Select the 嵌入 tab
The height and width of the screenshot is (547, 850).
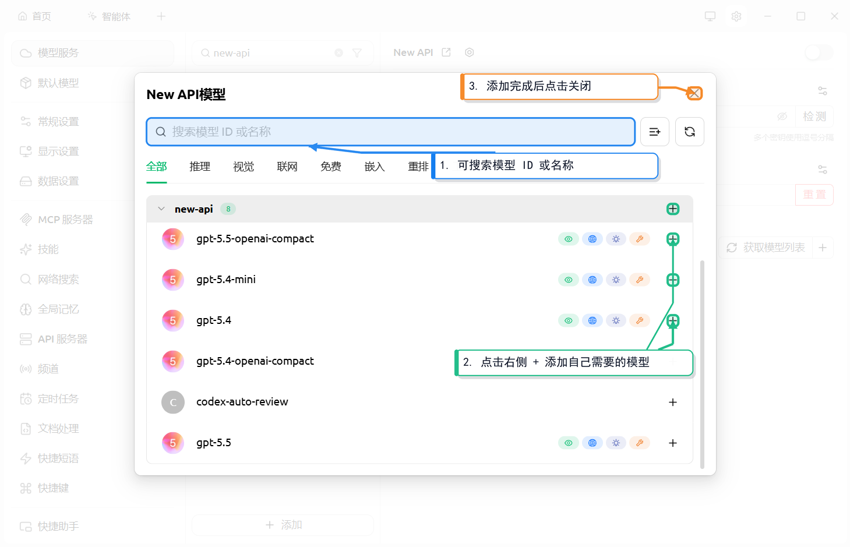click(x=375, y=167)
